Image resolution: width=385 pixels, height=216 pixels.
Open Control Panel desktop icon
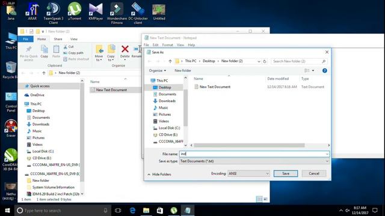11,103
